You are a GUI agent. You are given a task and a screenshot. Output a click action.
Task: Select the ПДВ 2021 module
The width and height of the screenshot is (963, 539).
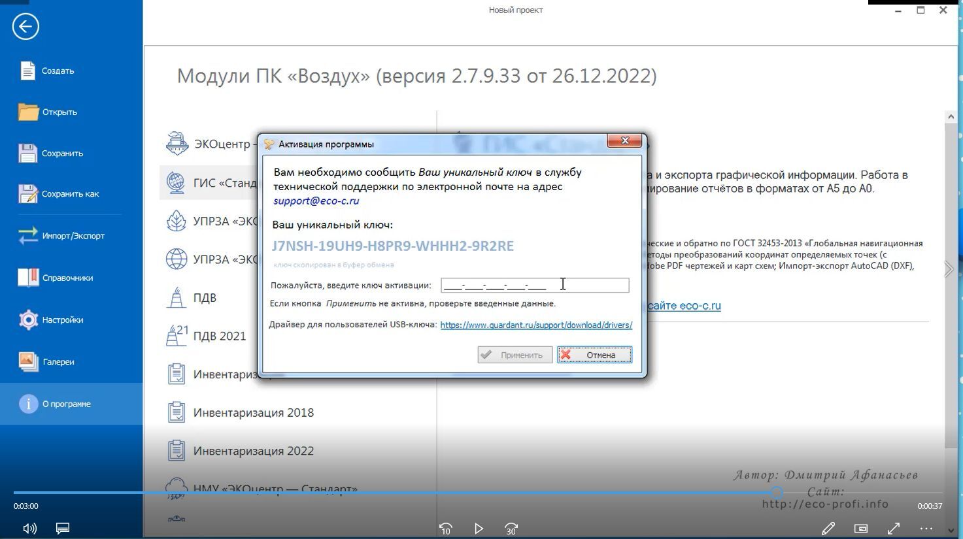pyautogui.click(x=206, y=336)
